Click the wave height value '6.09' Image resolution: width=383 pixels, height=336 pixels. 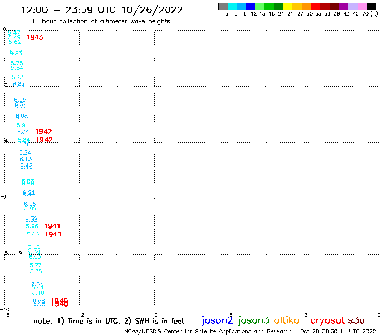(20, 100)
